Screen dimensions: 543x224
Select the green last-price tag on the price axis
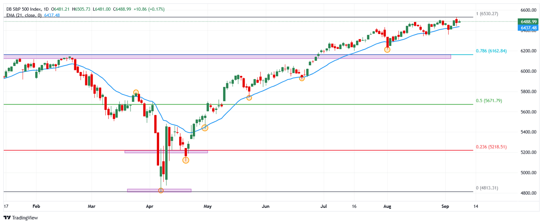click(528, 22)
